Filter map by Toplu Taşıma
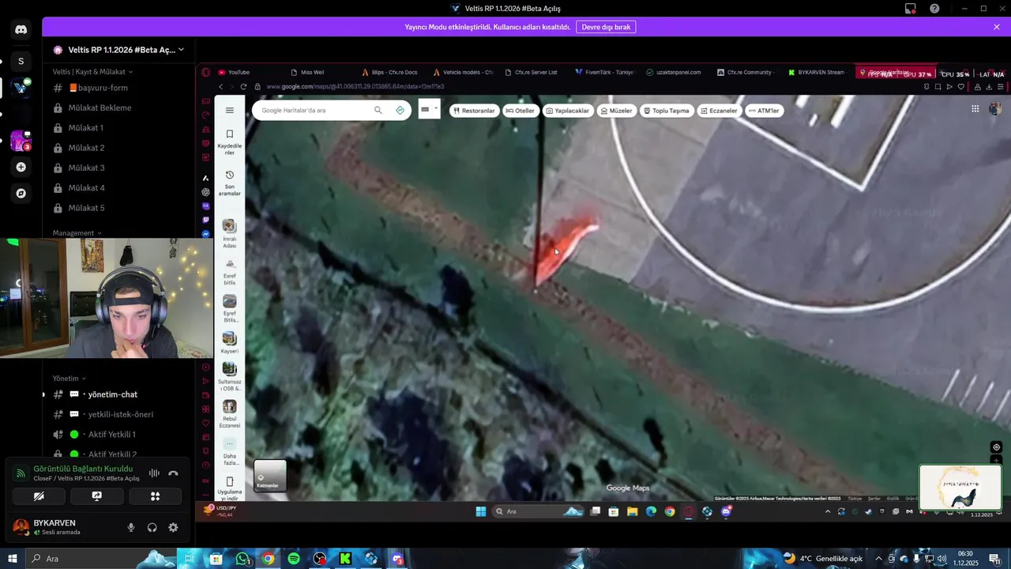Screen dimensions: 1011x569 (667, 111)
